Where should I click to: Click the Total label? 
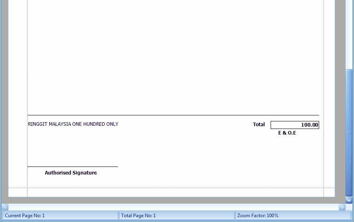pos(259,125)
